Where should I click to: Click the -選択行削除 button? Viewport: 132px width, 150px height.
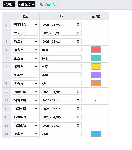point(27,4)
